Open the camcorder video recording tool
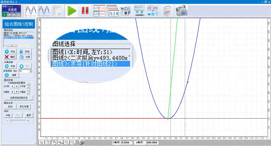Screen dimensions: 271x146 pos(181,11)
